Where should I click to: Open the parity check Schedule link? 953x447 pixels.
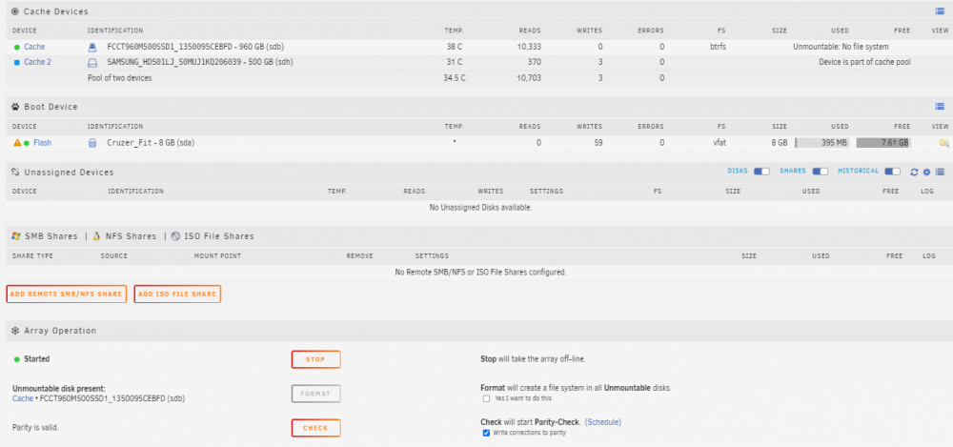pyautogui.click(x=603, y=422)
